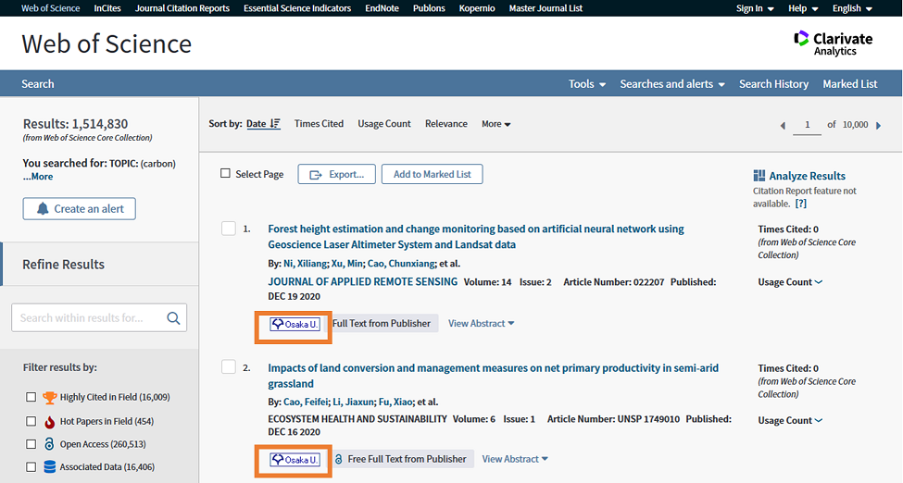Expand Usage Count for result 2
903x483 pixels.
click(x=790, y=420)
